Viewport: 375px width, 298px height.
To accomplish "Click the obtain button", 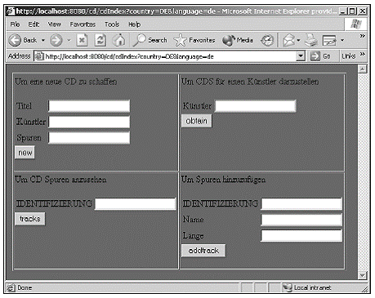I will [x=196, y=121].
